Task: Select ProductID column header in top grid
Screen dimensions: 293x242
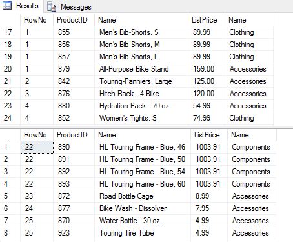Action: point(74,20)
